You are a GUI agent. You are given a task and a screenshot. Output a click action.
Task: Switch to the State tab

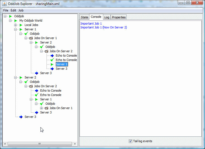pyautogui.click(x=84, y=17)
